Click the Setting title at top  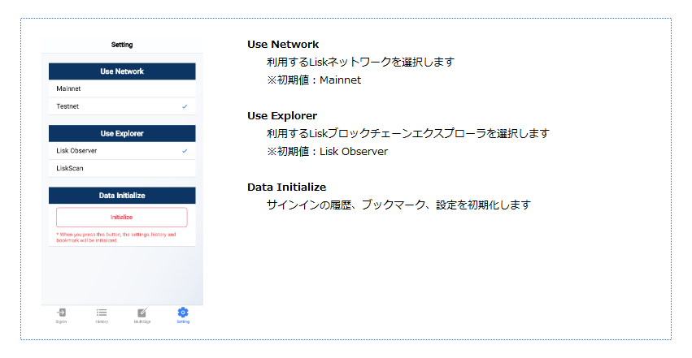[x=122, y=45]
